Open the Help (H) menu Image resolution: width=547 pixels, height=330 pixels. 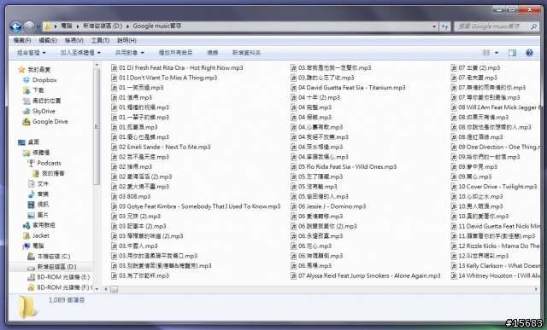pyautogui.click(x=126, y=41)
